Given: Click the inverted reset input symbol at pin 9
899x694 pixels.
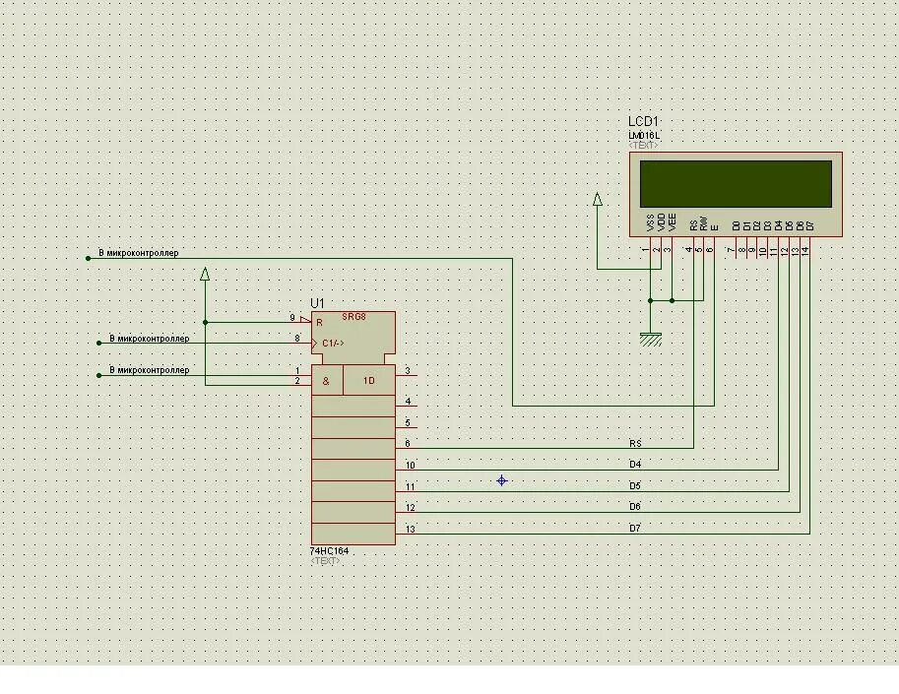Looking at the screenshot, I should coord(305,320).
